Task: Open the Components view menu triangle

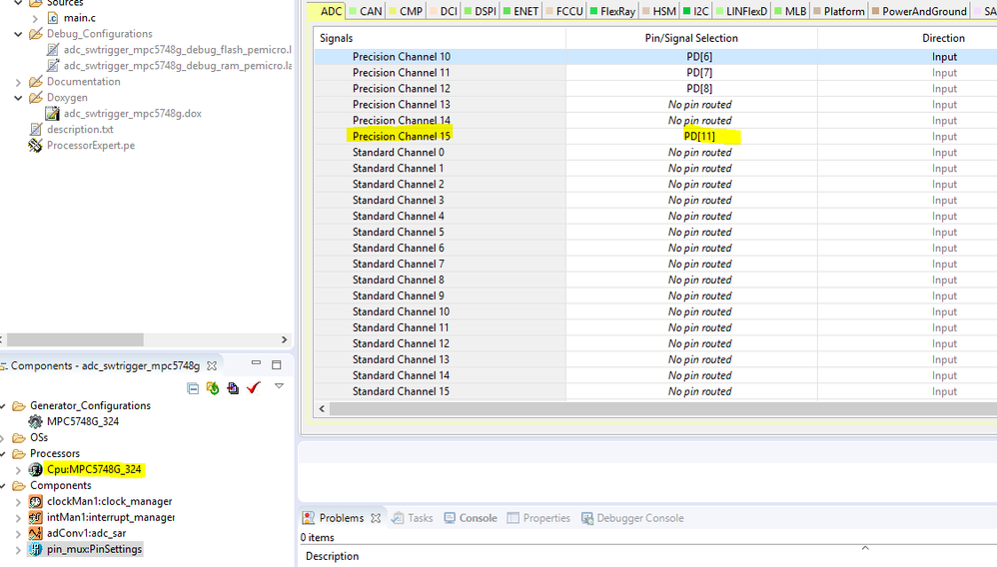Action: pyautogui.click(x=279, y=386)
